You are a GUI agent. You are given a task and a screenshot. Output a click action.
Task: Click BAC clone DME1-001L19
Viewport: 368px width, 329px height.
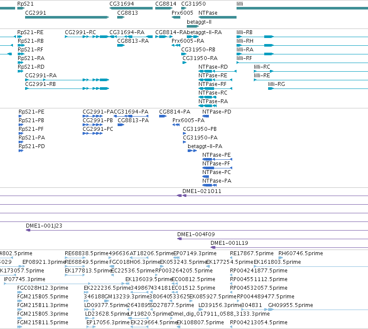tap(229, 243)
